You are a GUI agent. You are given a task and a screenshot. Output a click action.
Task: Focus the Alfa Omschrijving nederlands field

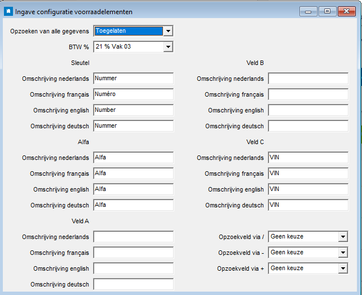point(133,158)
